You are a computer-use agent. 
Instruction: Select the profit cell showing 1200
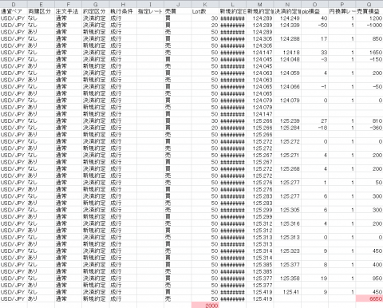[x=369, y=18]
